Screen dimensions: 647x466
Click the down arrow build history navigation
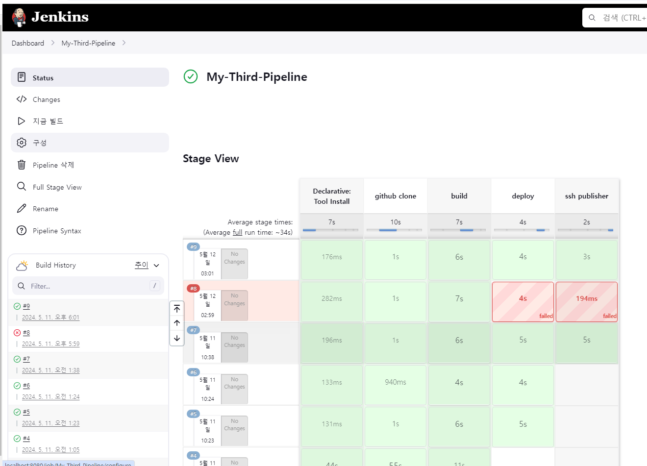point(177,338)
